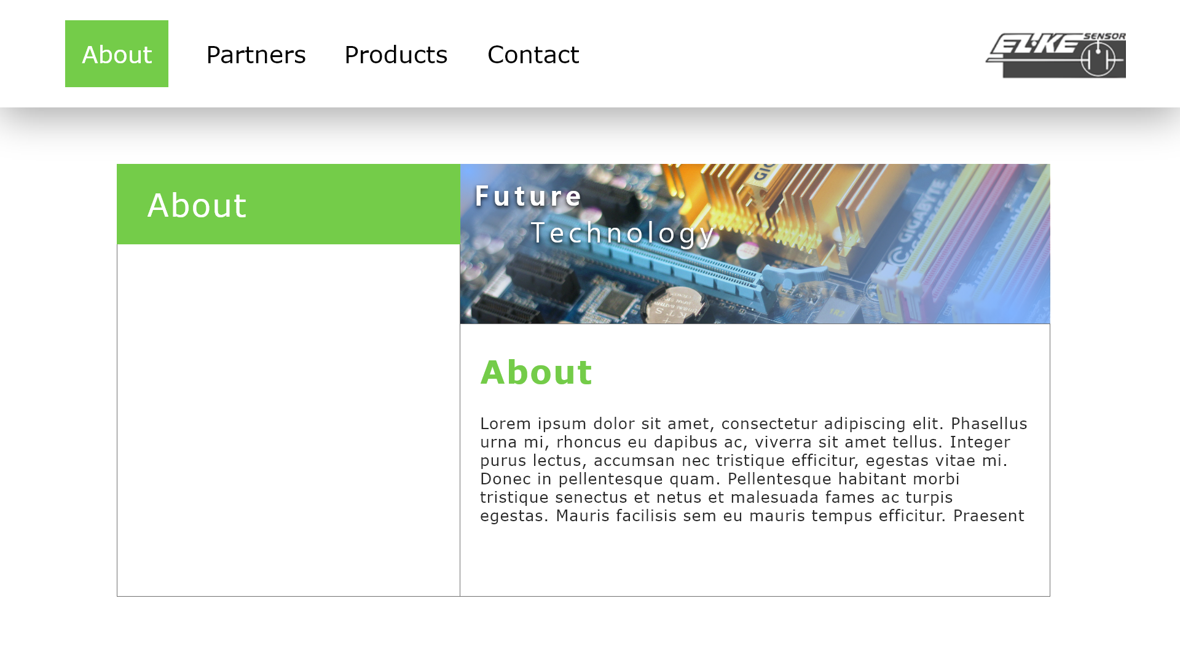
Task: Click the word Praesent ending the paragraph
Action: tap(988, 516)
